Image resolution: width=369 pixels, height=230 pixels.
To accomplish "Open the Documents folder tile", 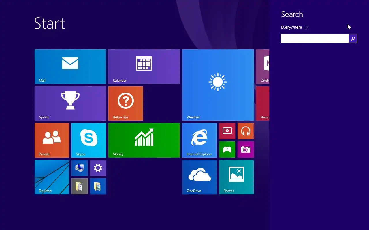I will (x=80, y=186).
